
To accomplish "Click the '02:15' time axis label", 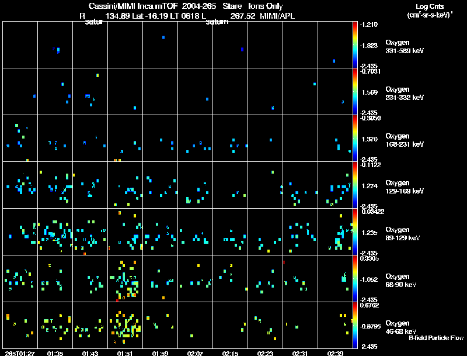I will [x=230, y=353].
